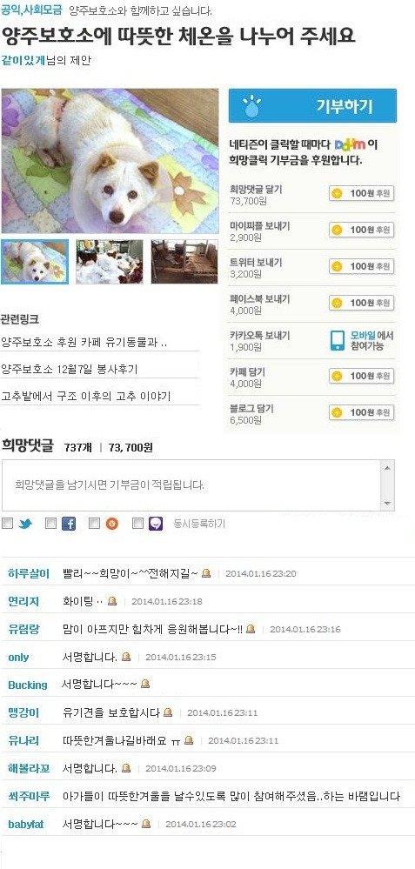Click the comment box scroll up arrow
Viewport: 415px width, 869px height.
coord(388,467)
